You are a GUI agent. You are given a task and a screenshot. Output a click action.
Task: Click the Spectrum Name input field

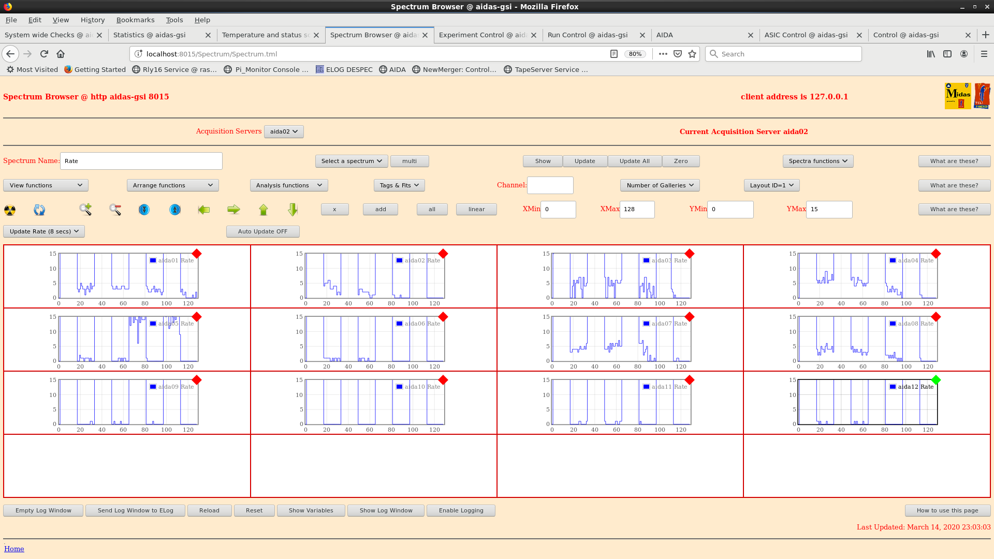pos(141,161)
